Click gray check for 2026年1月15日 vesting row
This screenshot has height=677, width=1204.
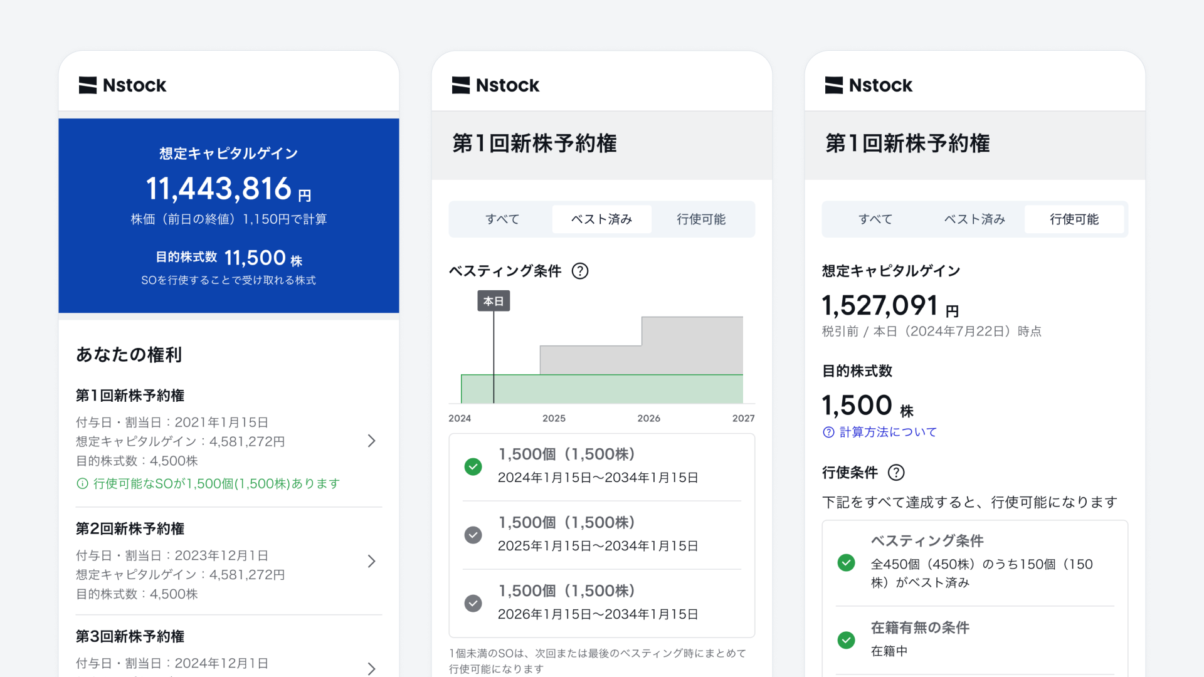[x=473, y=603]
